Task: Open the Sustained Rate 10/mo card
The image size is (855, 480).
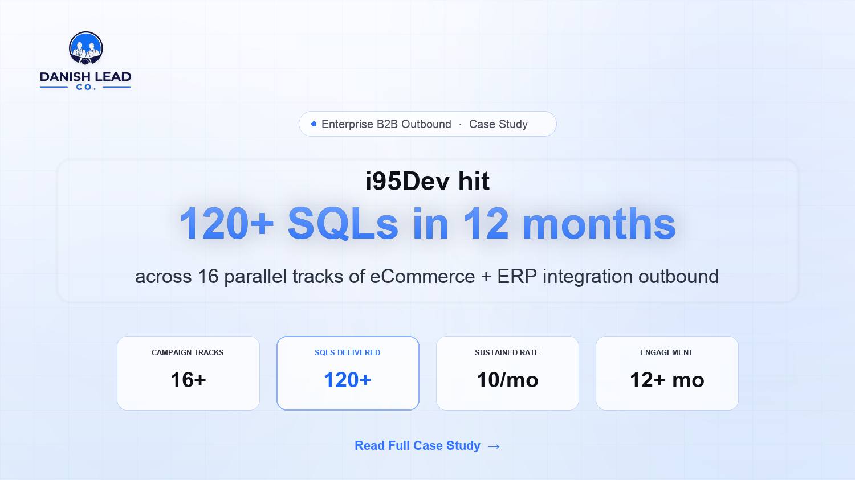Action: point(507,373)
